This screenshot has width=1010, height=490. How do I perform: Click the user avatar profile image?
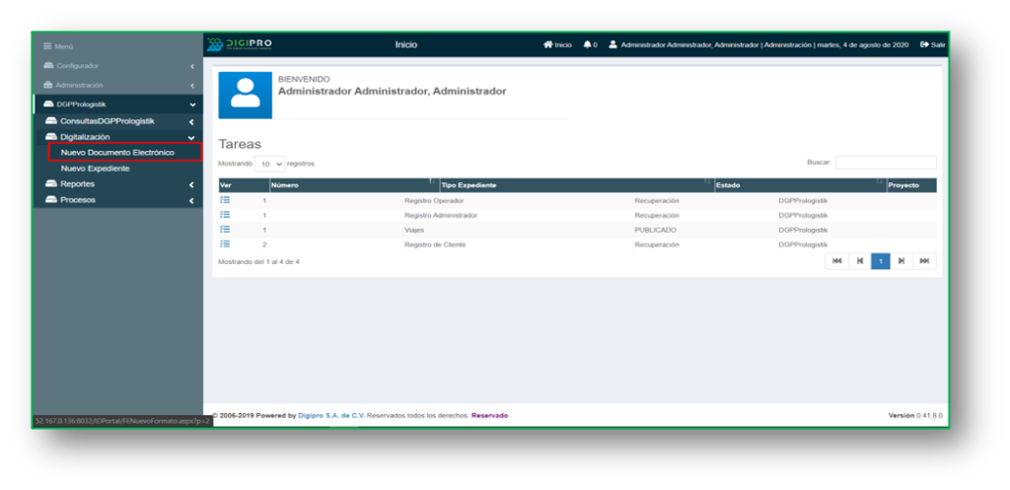tap(245, 96)
